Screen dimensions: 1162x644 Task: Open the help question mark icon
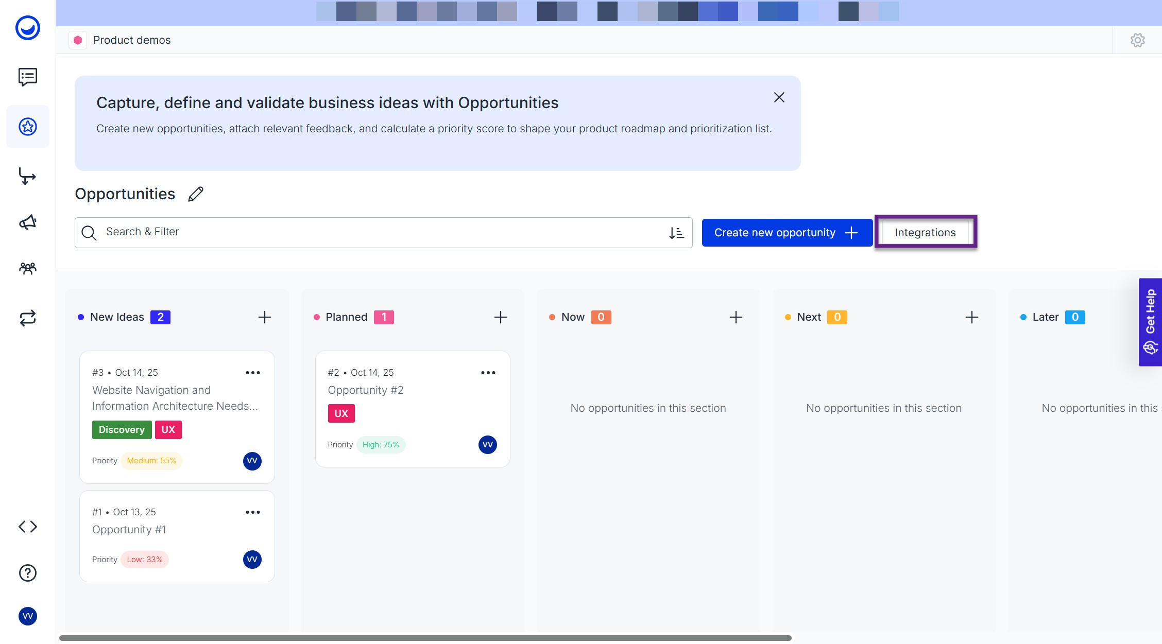pos(28,573)
